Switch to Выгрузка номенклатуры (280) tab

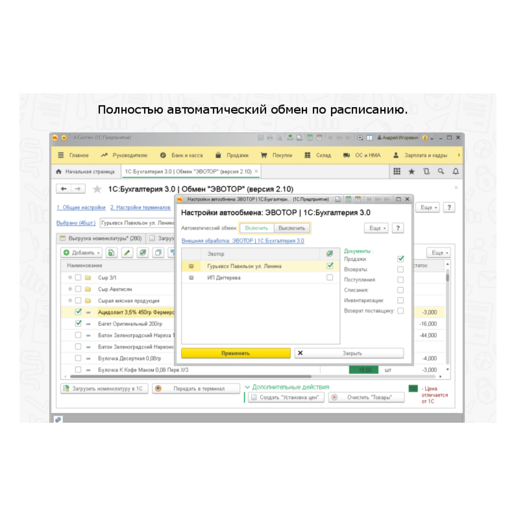coord(101,238)
